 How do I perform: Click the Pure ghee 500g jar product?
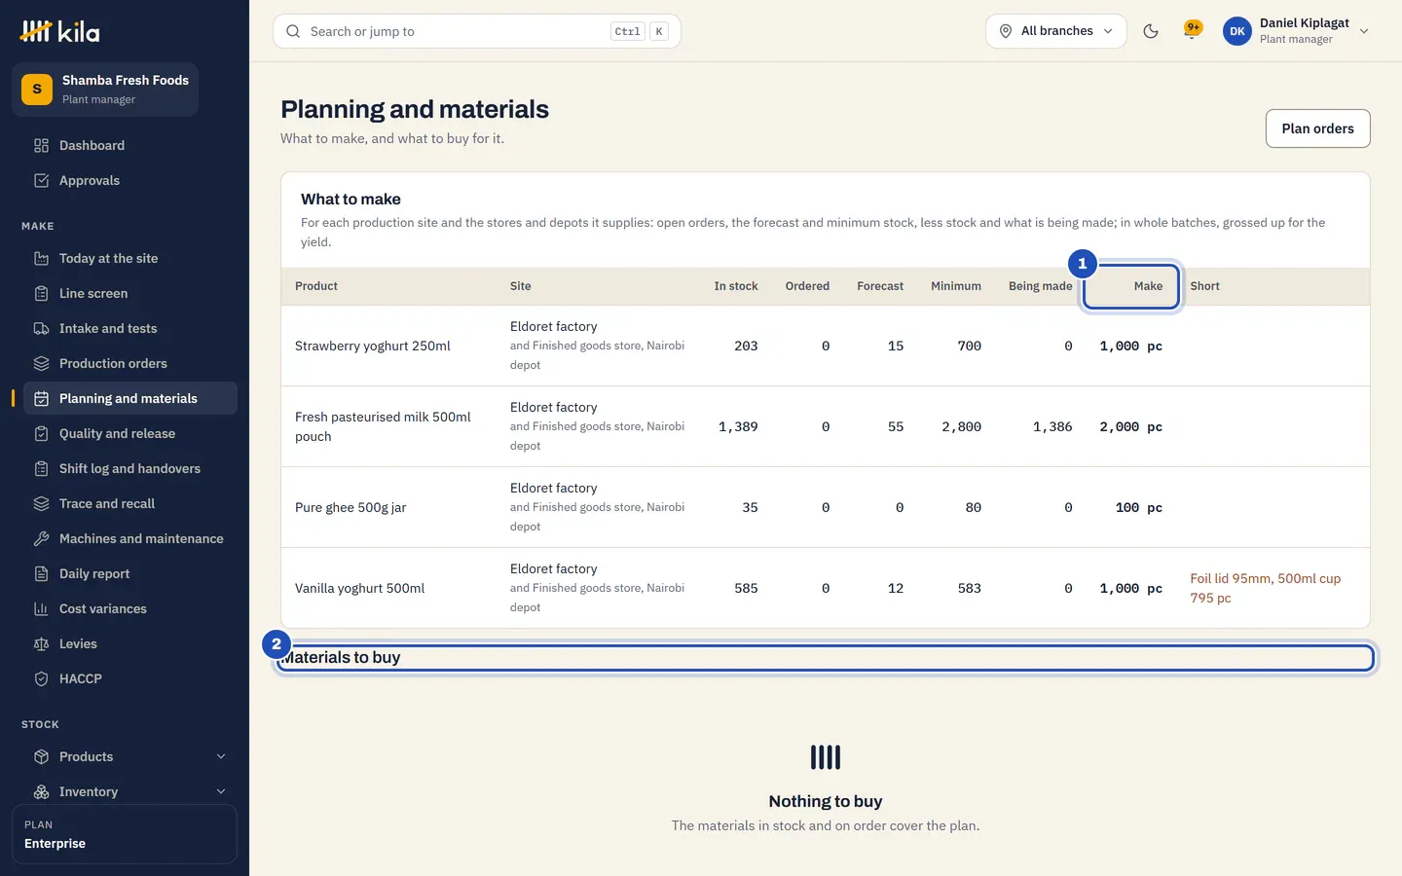350,507
